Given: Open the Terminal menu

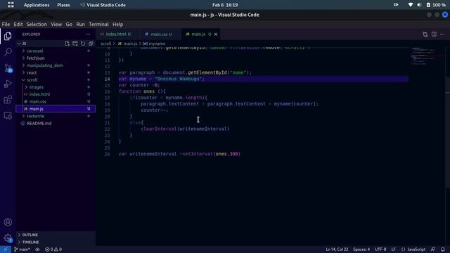Looking at the screenshot, I should [98, 25].
